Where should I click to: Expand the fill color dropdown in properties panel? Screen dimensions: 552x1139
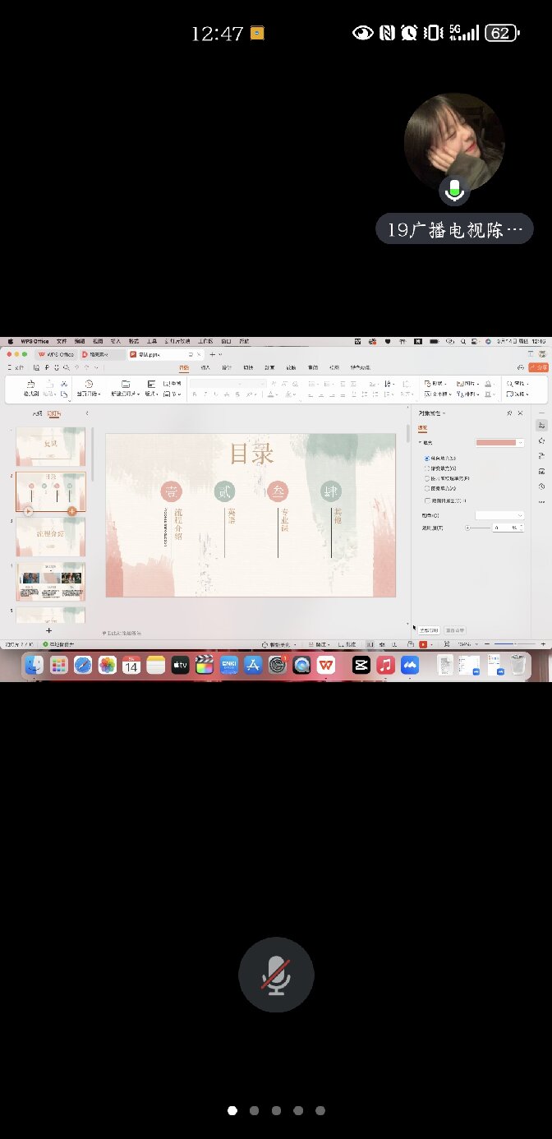[500, 442]
